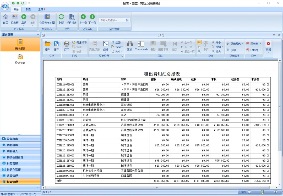Select the magnifier tool in zoom group

[x=199, y=51]
